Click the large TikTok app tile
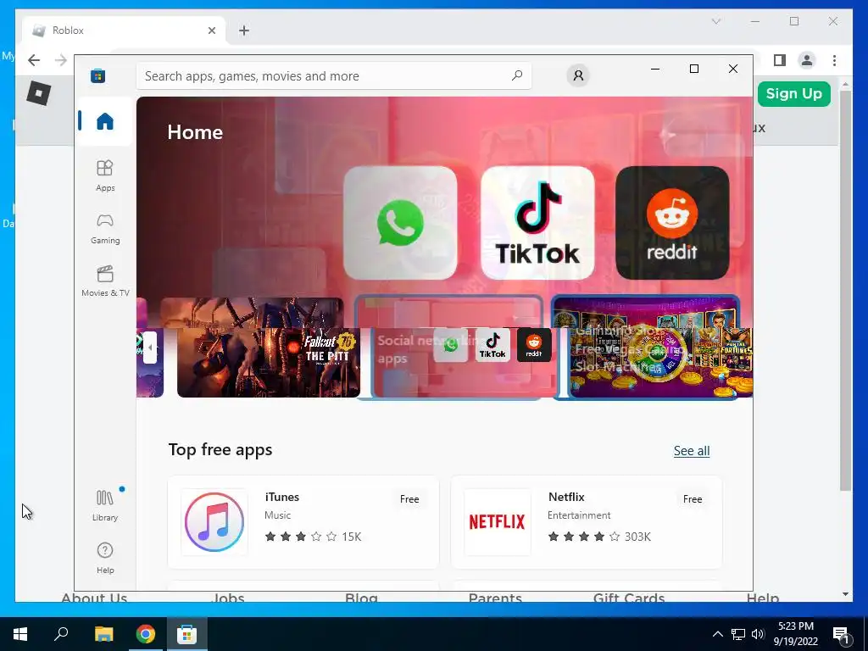 coord(537,223)
